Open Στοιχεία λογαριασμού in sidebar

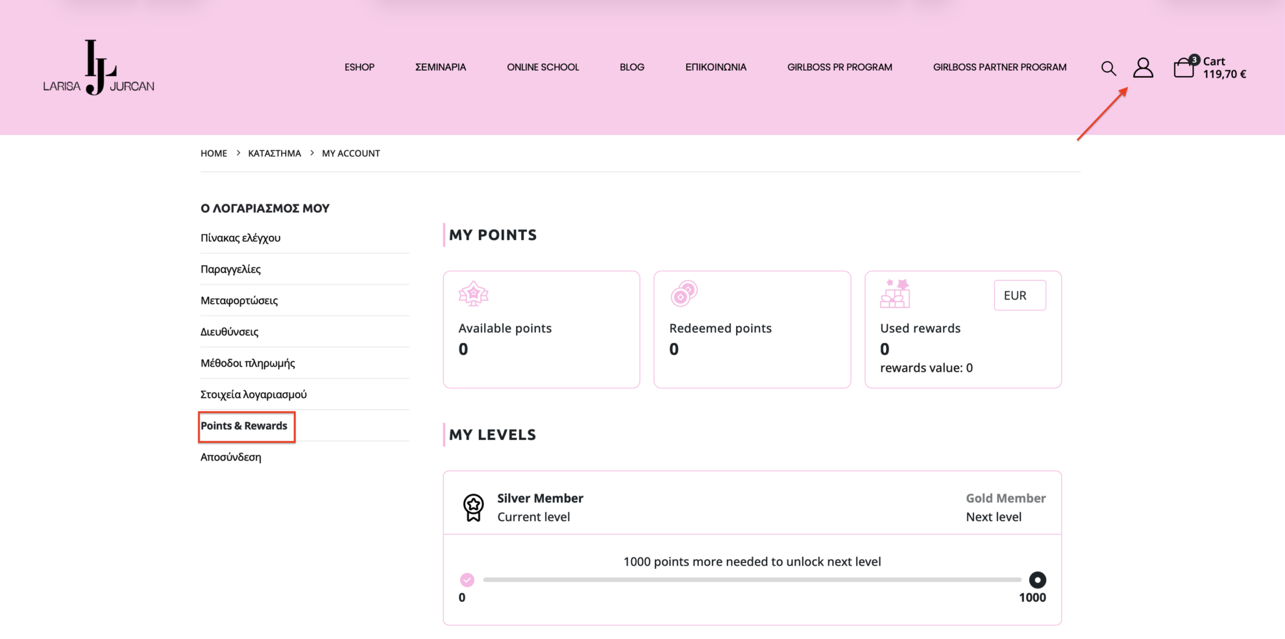click(253, 394)
